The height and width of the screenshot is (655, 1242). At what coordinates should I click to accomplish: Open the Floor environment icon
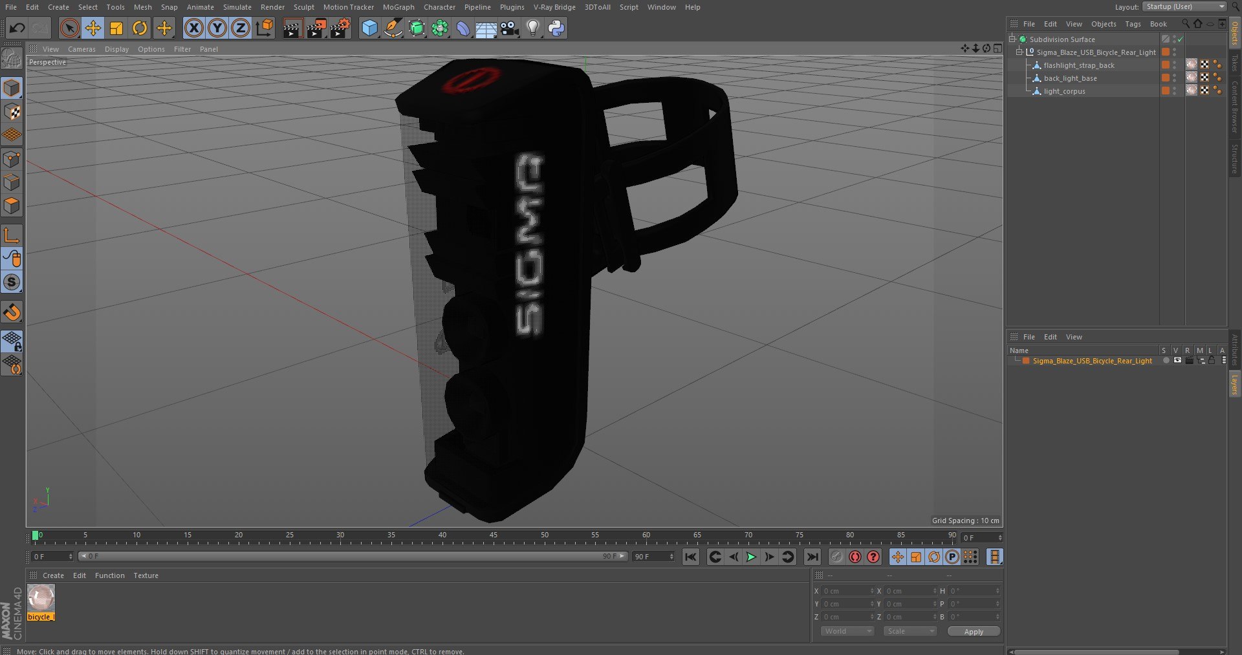(486, 28)
